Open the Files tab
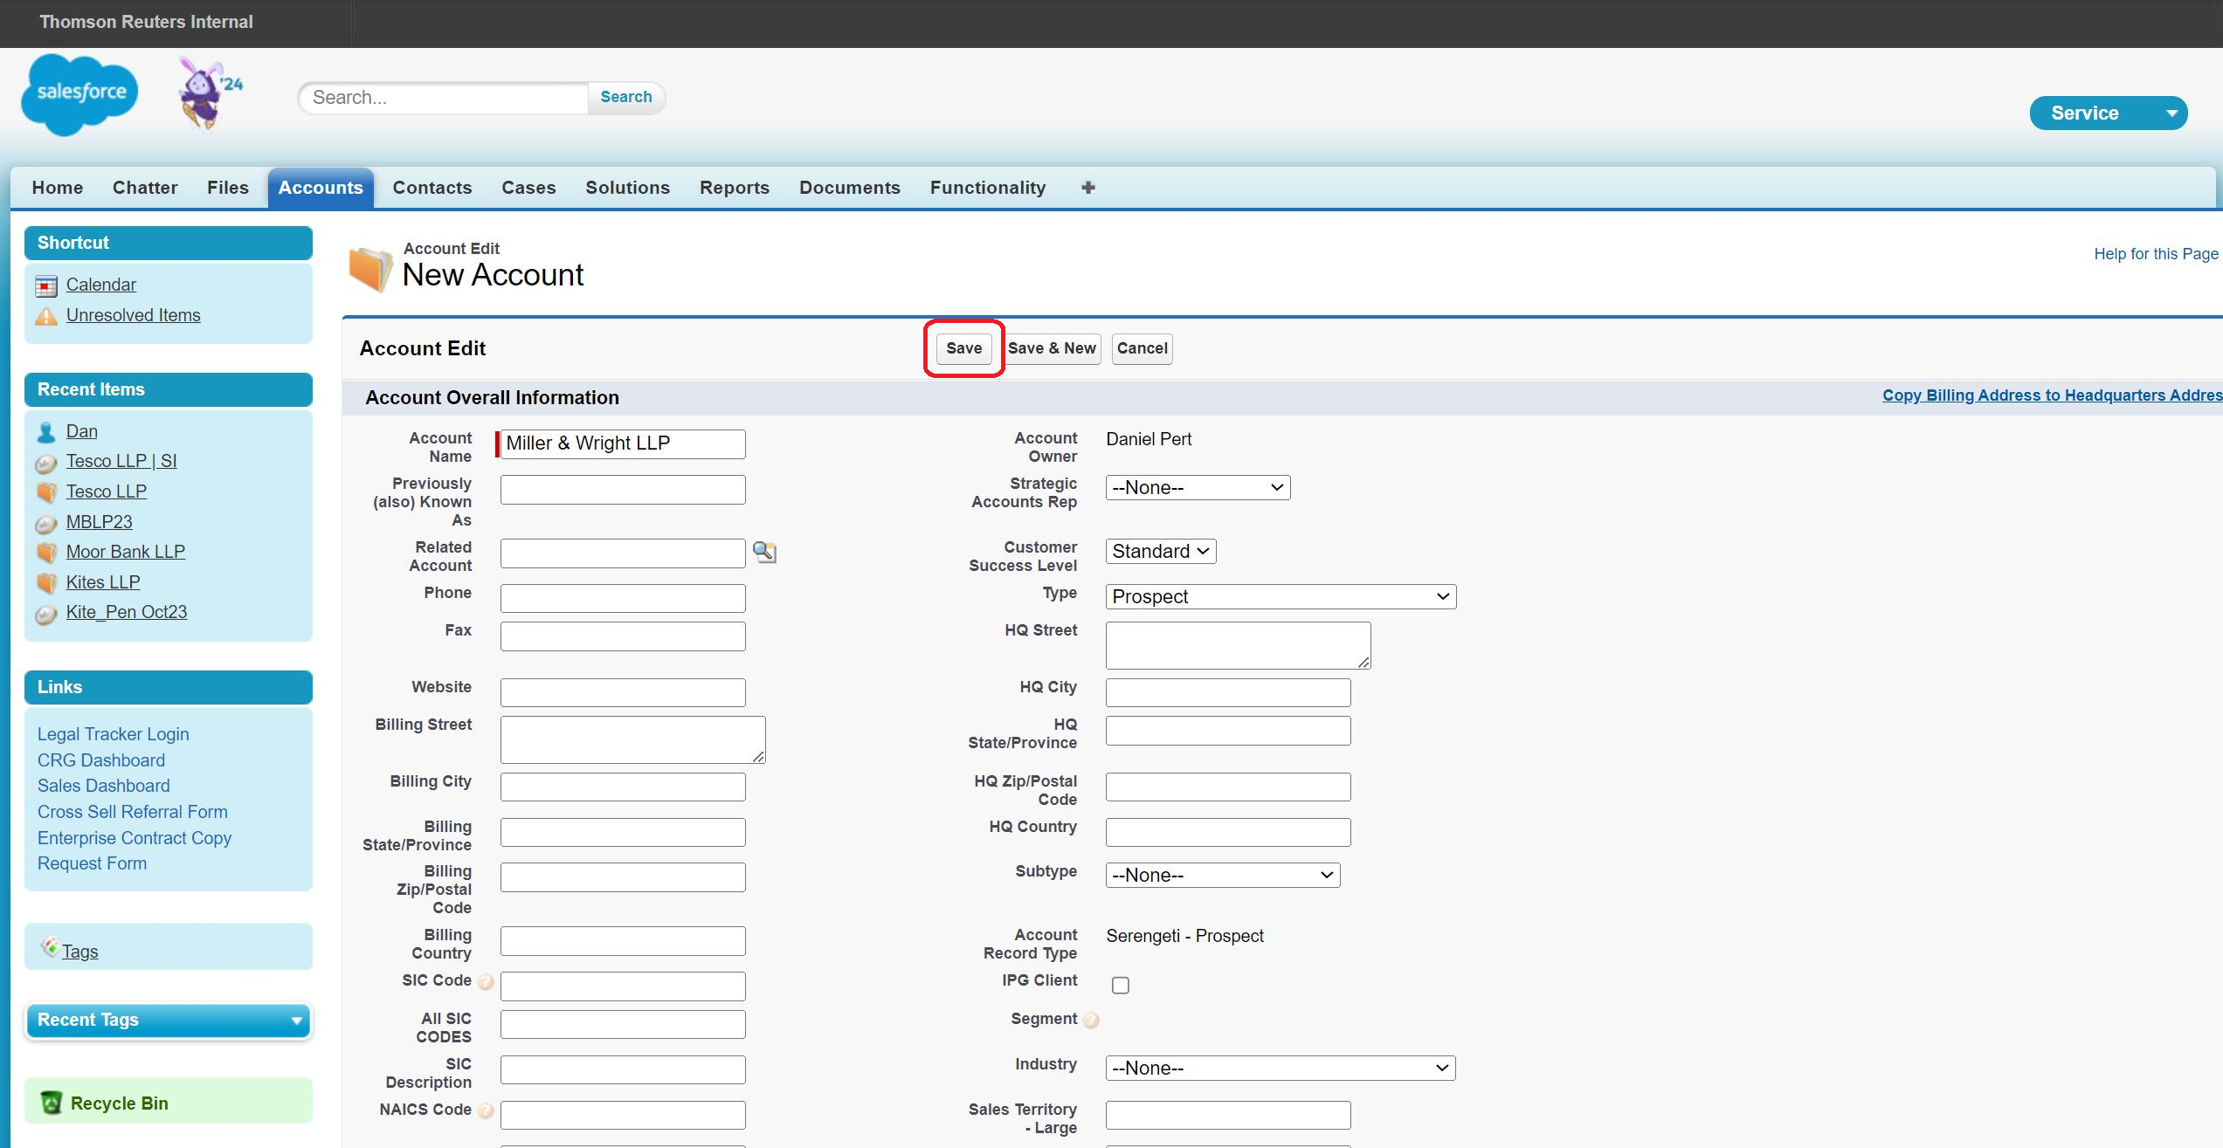The height and width of the screenshot is (1148, 2223). [228, 188]
